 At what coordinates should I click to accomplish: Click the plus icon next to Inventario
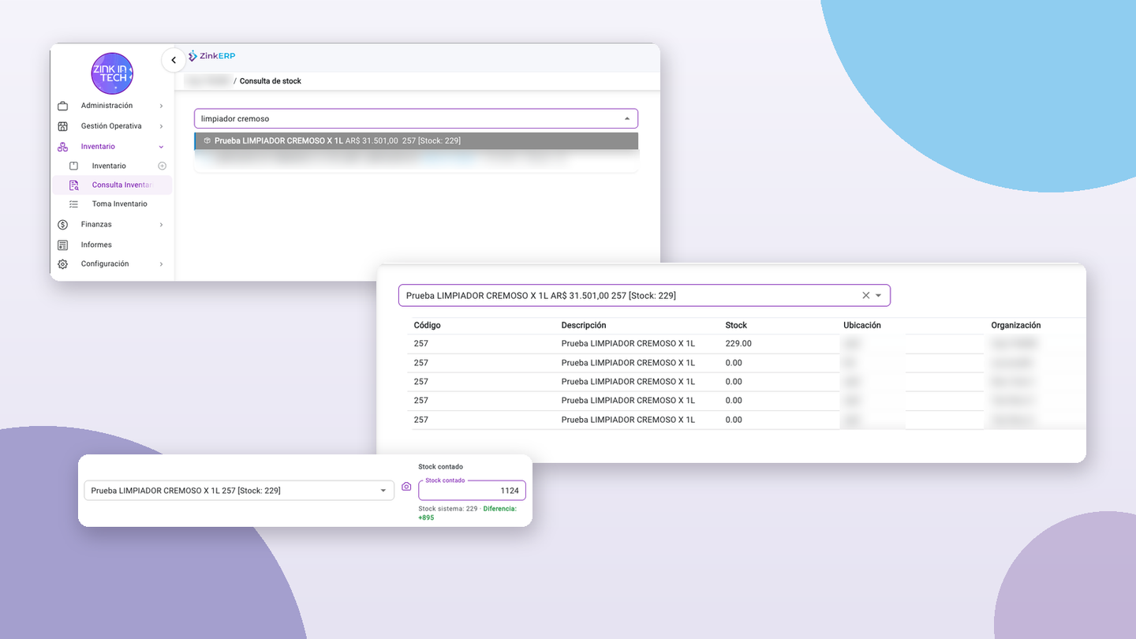tap(163, 166)
